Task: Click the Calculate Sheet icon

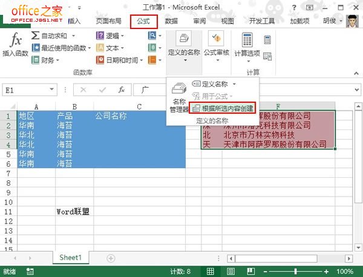Action: coord(267,56)
